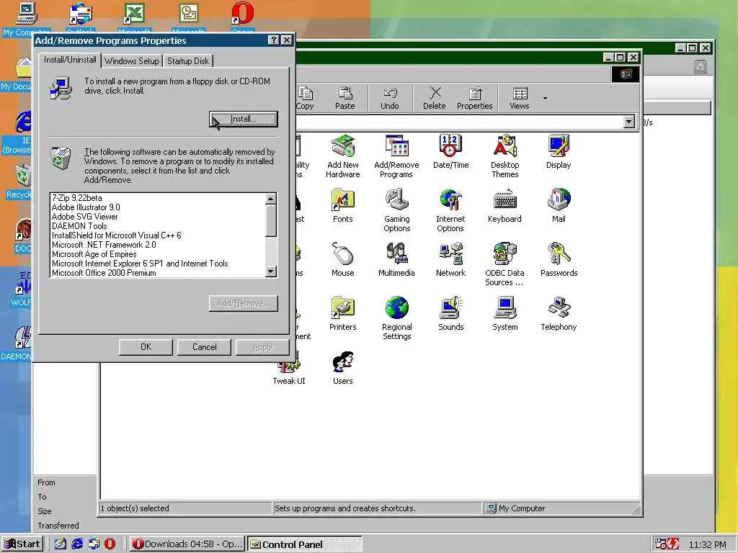
Task: Open the System applet icon
Action: click(x=505, y=314)
